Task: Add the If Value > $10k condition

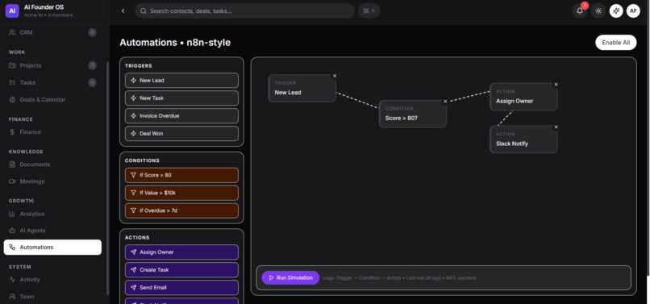Action: click(x=181, y=193)
